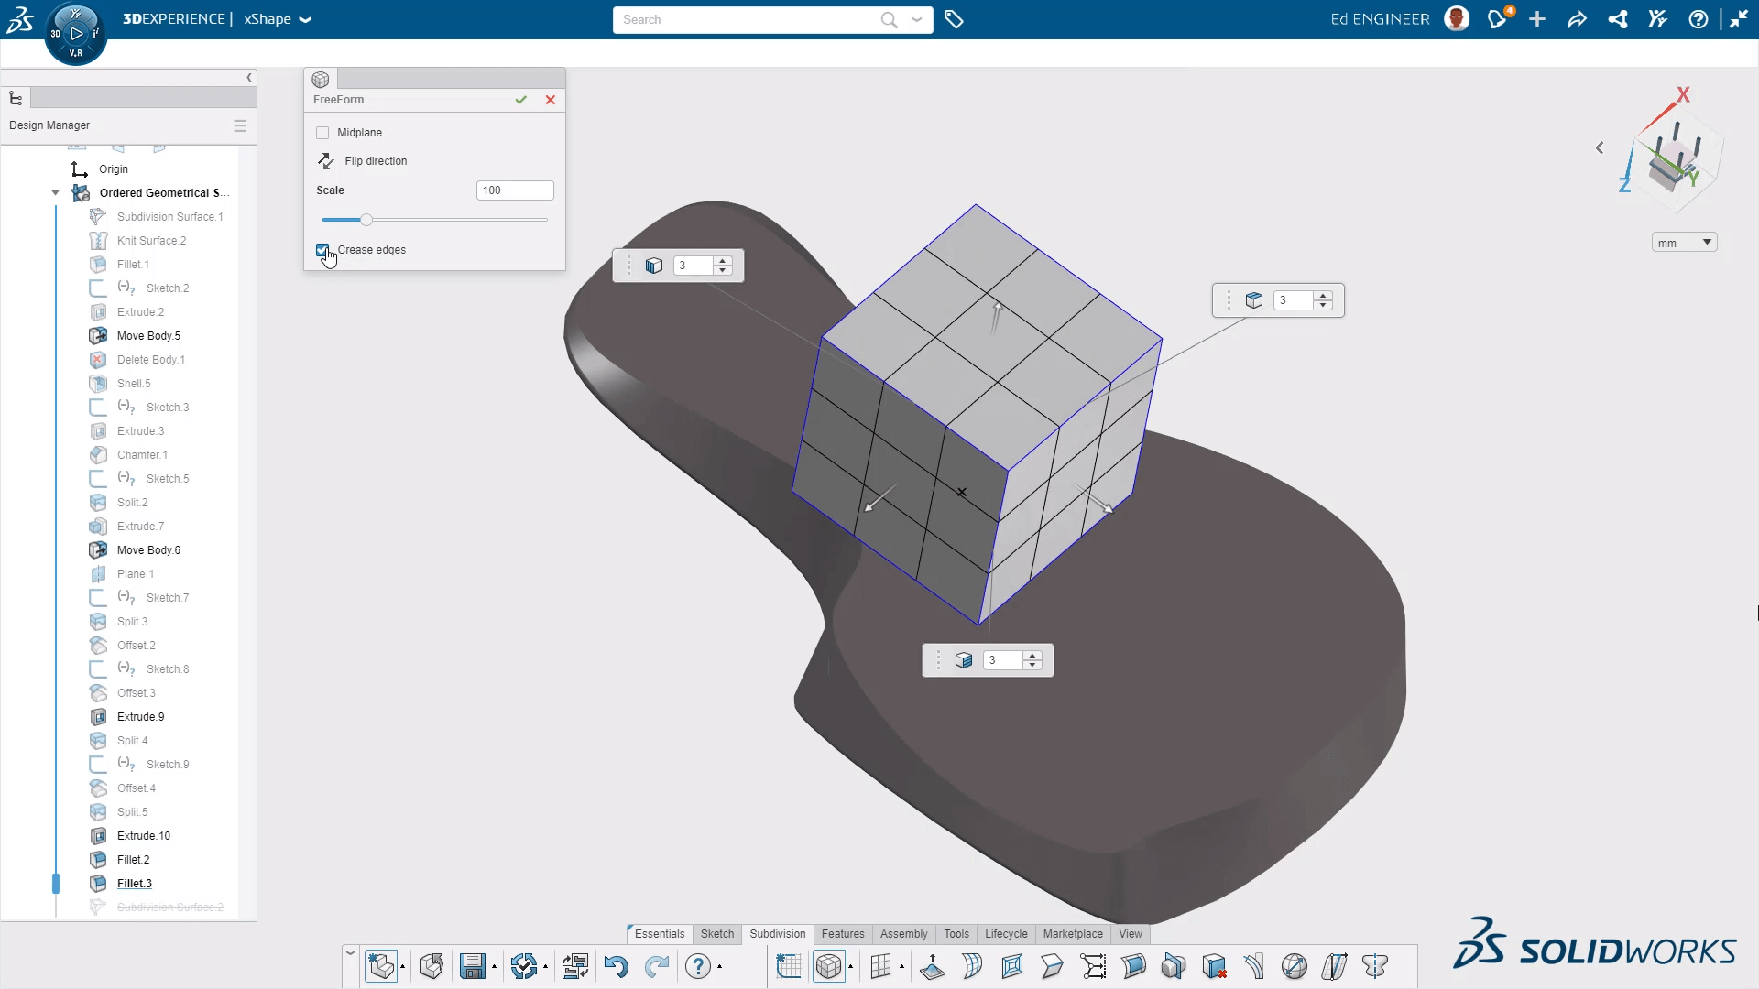
Task: Switch to the Sketch tab
Action: (717, 934)
